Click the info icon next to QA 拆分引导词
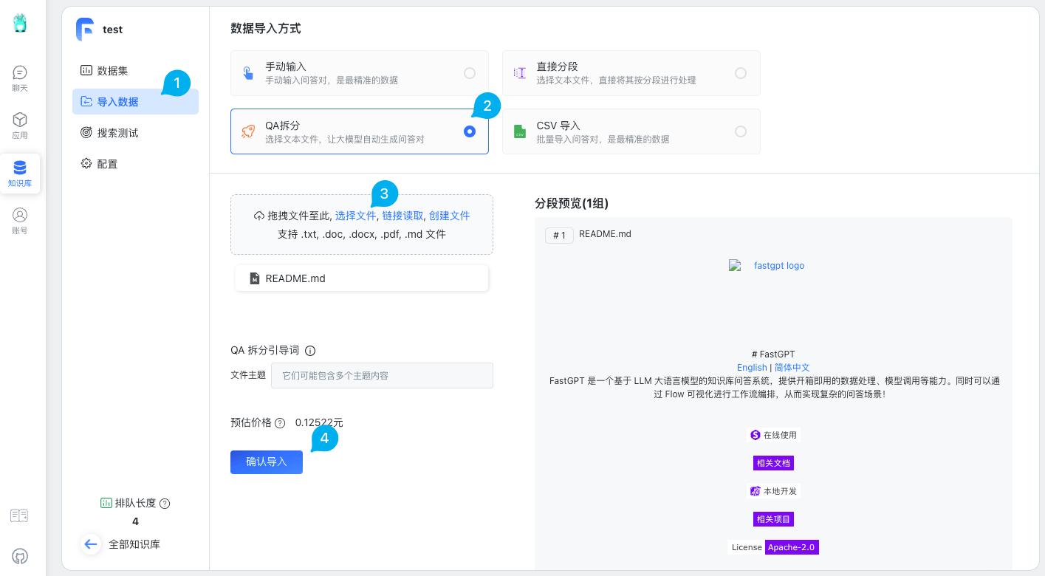1045x576 pixels. coord(310,350)
